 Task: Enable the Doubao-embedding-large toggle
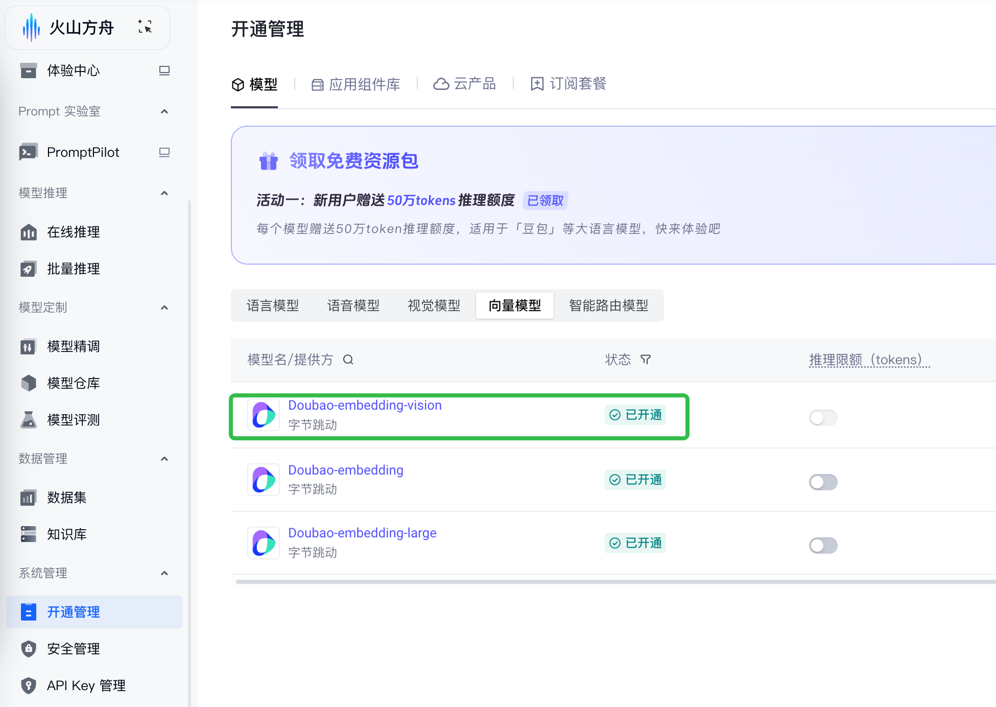coord(823,545)
